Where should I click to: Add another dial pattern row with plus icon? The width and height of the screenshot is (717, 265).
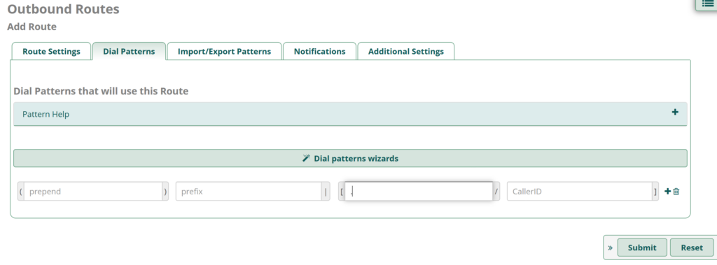coord(667,192)
